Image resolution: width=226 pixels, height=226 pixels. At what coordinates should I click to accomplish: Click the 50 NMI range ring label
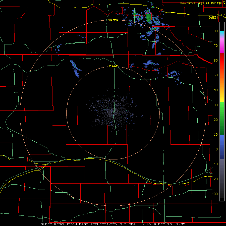coord(113,67)
